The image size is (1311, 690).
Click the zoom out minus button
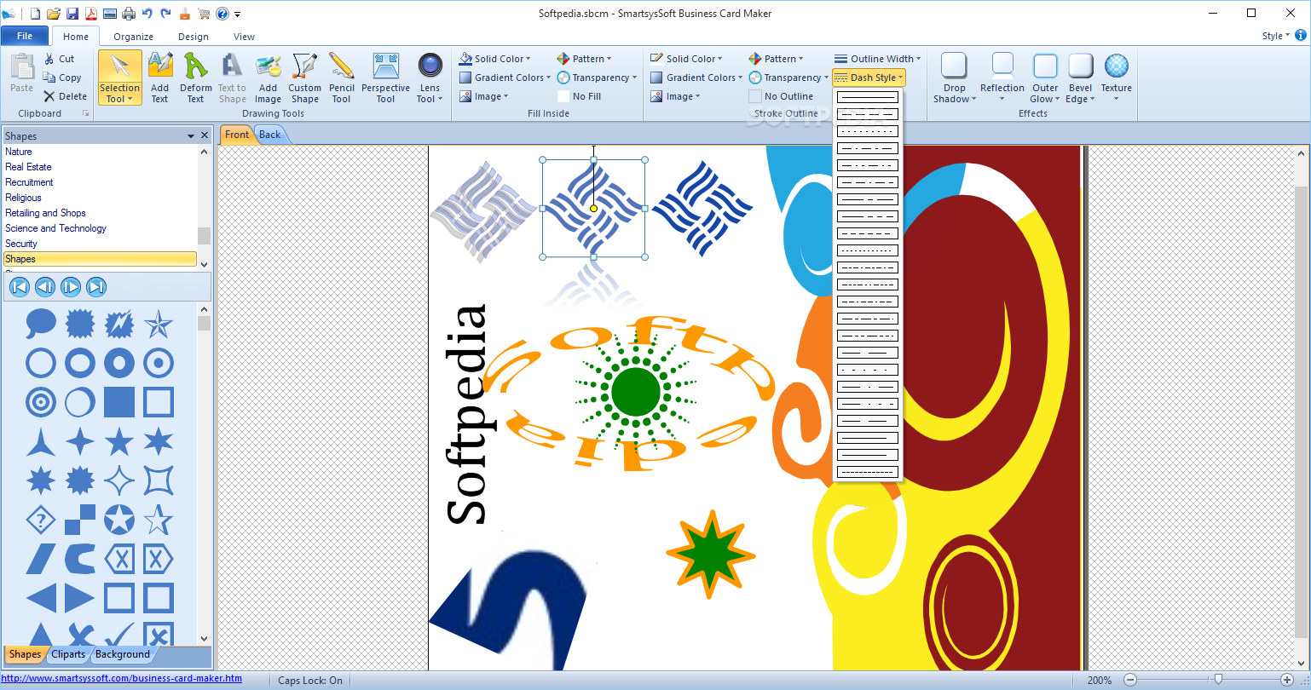click(1130, 680)
